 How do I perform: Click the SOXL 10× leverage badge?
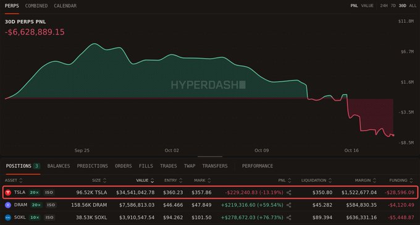click(x=35, y=218)
